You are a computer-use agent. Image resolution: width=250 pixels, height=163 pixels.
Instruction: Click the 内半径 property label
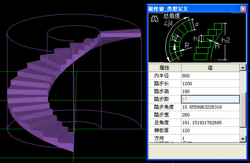(161, 76)
